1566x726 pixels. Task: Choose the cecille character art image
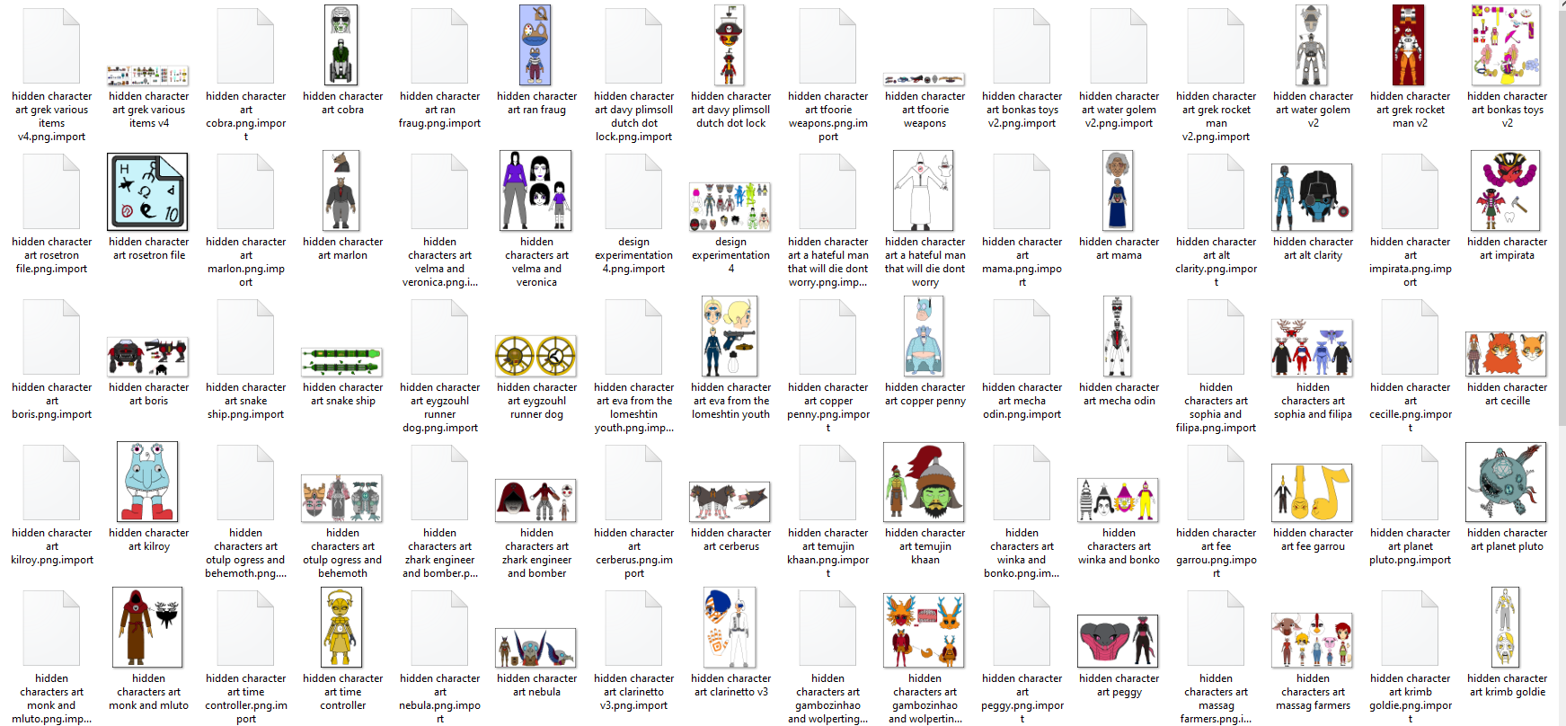click(1506, 354)
